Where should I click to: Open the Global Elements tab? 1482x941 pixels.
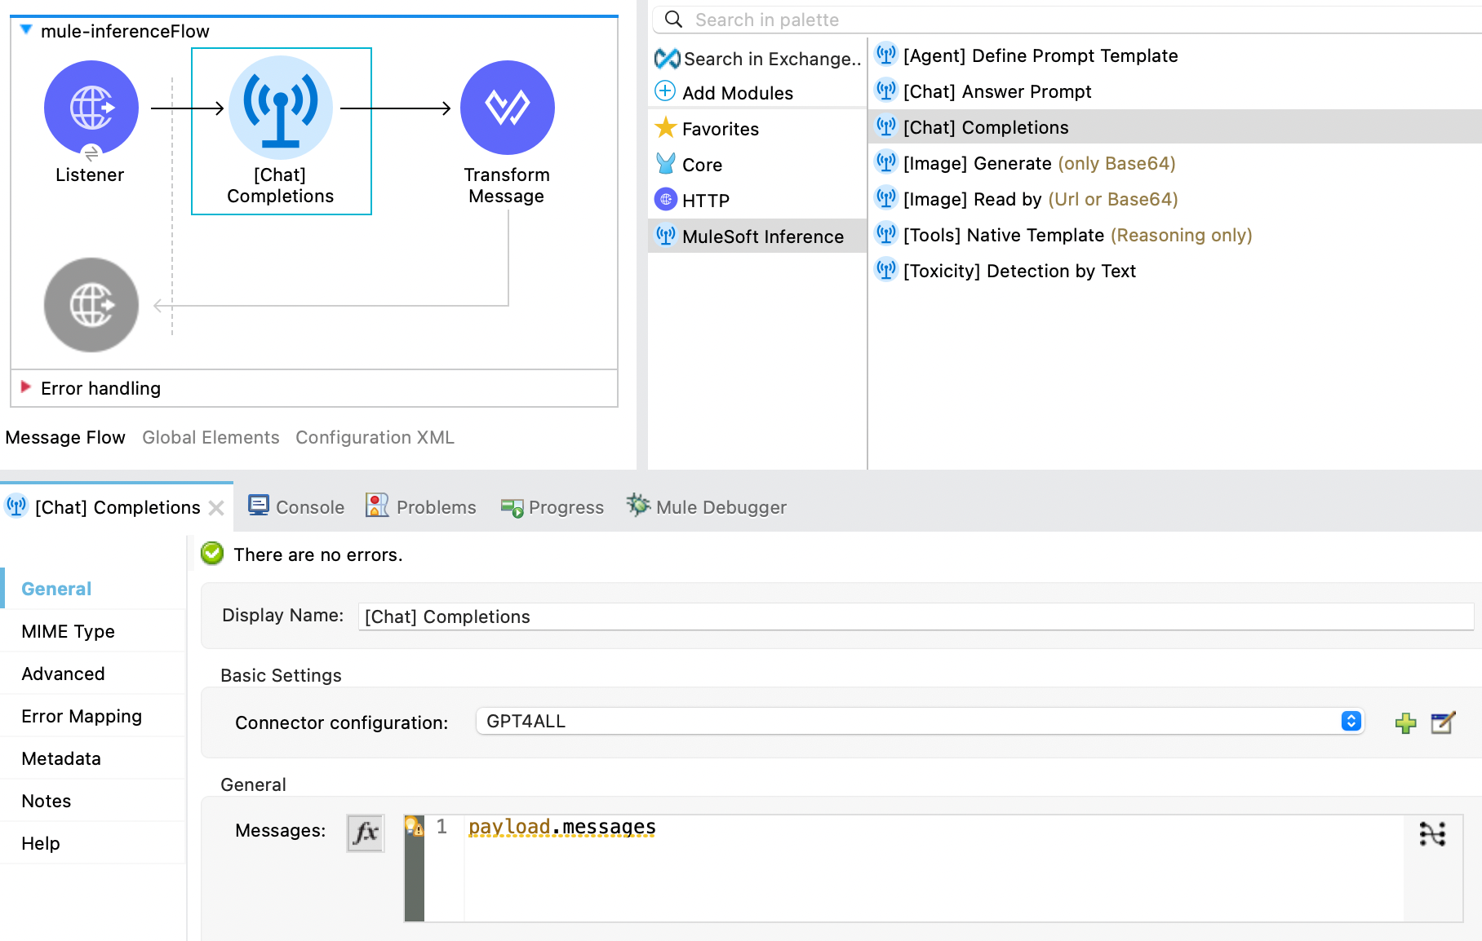(x=211, y=437)
